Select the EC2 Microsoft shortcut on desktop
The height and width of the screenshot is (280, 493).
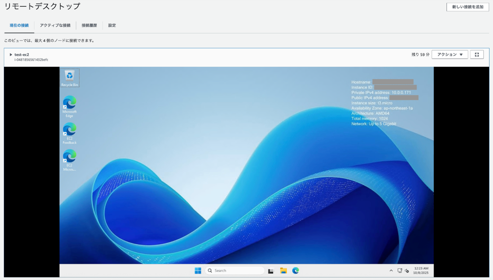point(69,160)
